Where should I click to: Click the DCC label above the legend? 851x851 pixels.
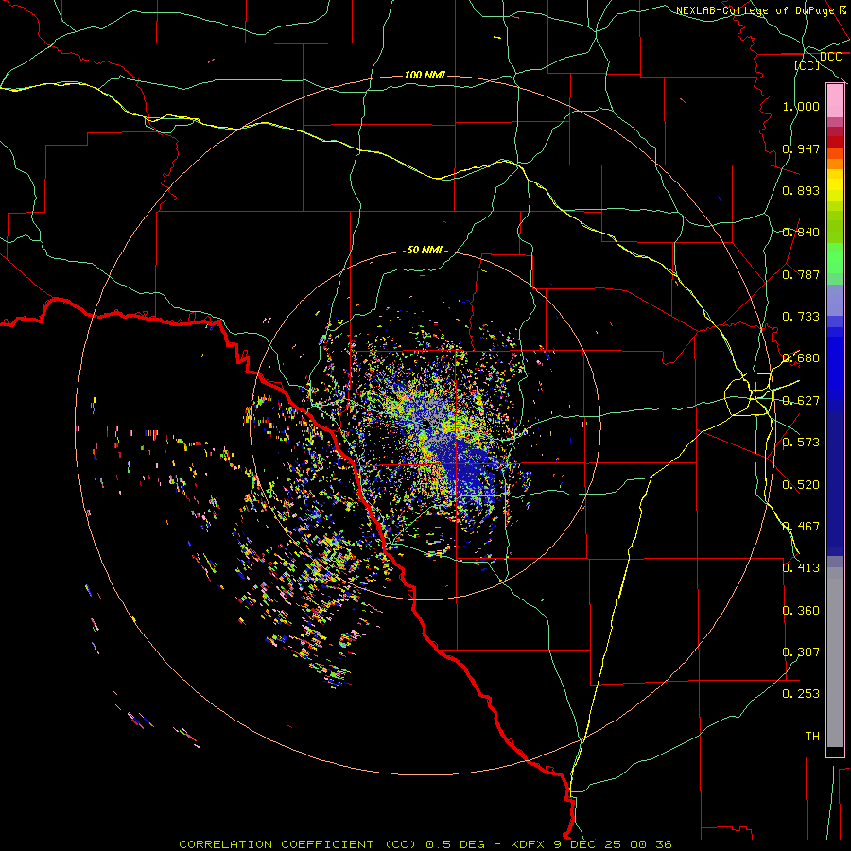tap(830, 57)
